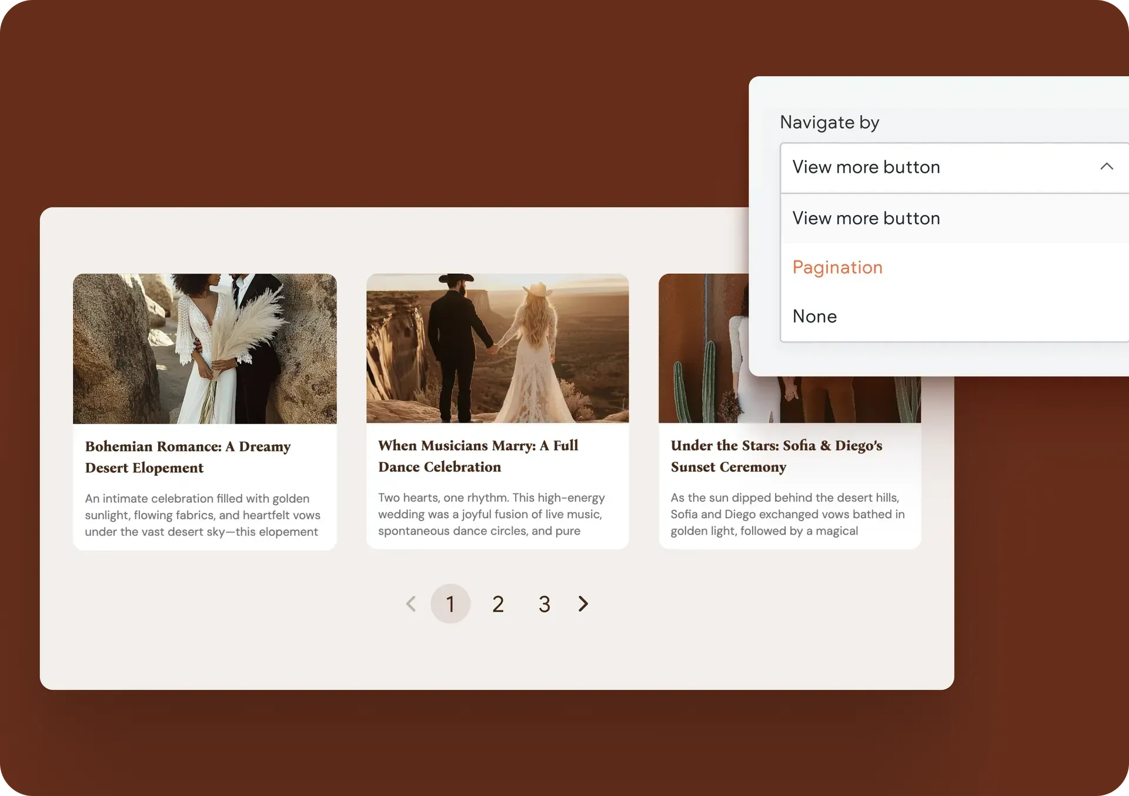Click the Two hearts, one rhythm excerpt
The image size is (1129, 796).
[x=491, y=514]
